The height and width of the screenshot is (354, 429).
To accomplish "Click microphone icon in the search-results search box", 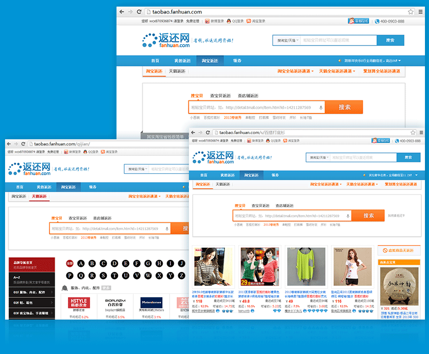I will [348, 216].
